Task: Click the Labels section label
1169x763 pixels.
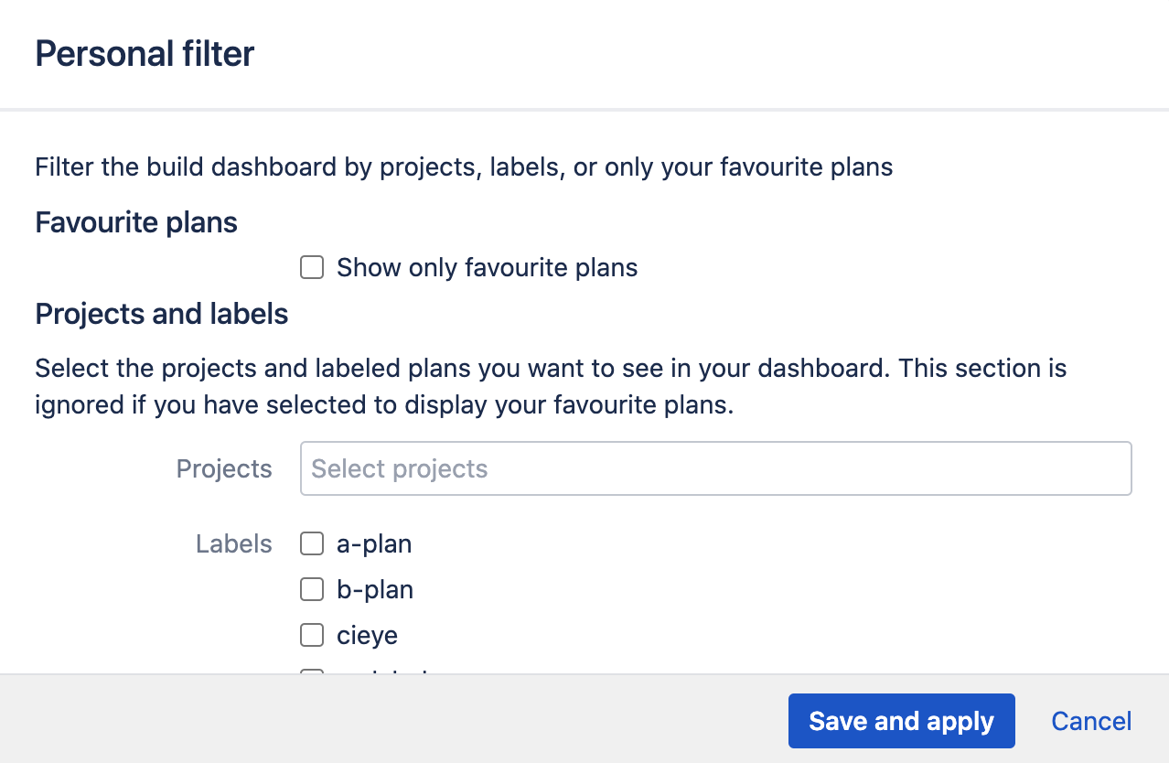Action: click(233, 543)
